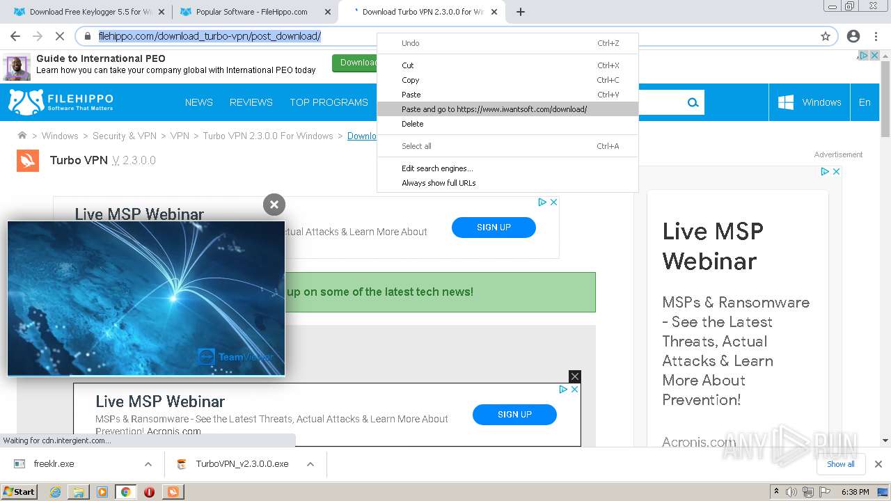Open the En language selector
This screenshot has width=891, height=501.
pyautogui.click(x=865, y=102)
